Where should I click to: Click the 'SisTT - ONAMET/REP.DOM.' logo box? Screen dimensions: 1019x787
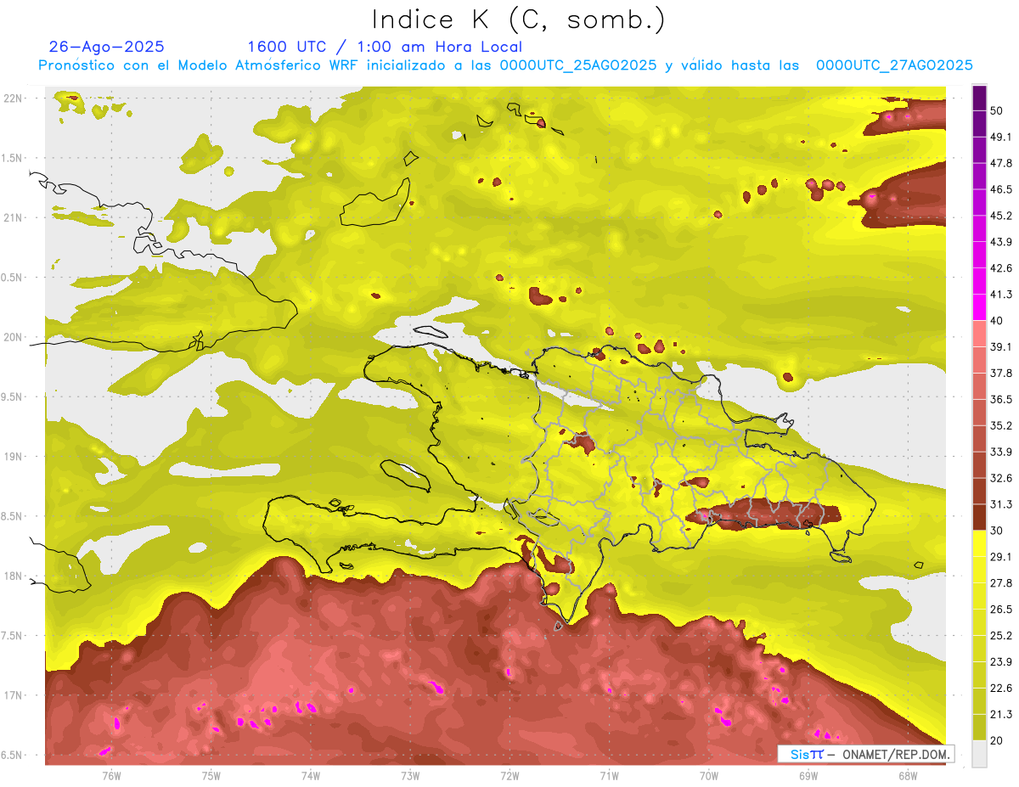tap(865, 754)
